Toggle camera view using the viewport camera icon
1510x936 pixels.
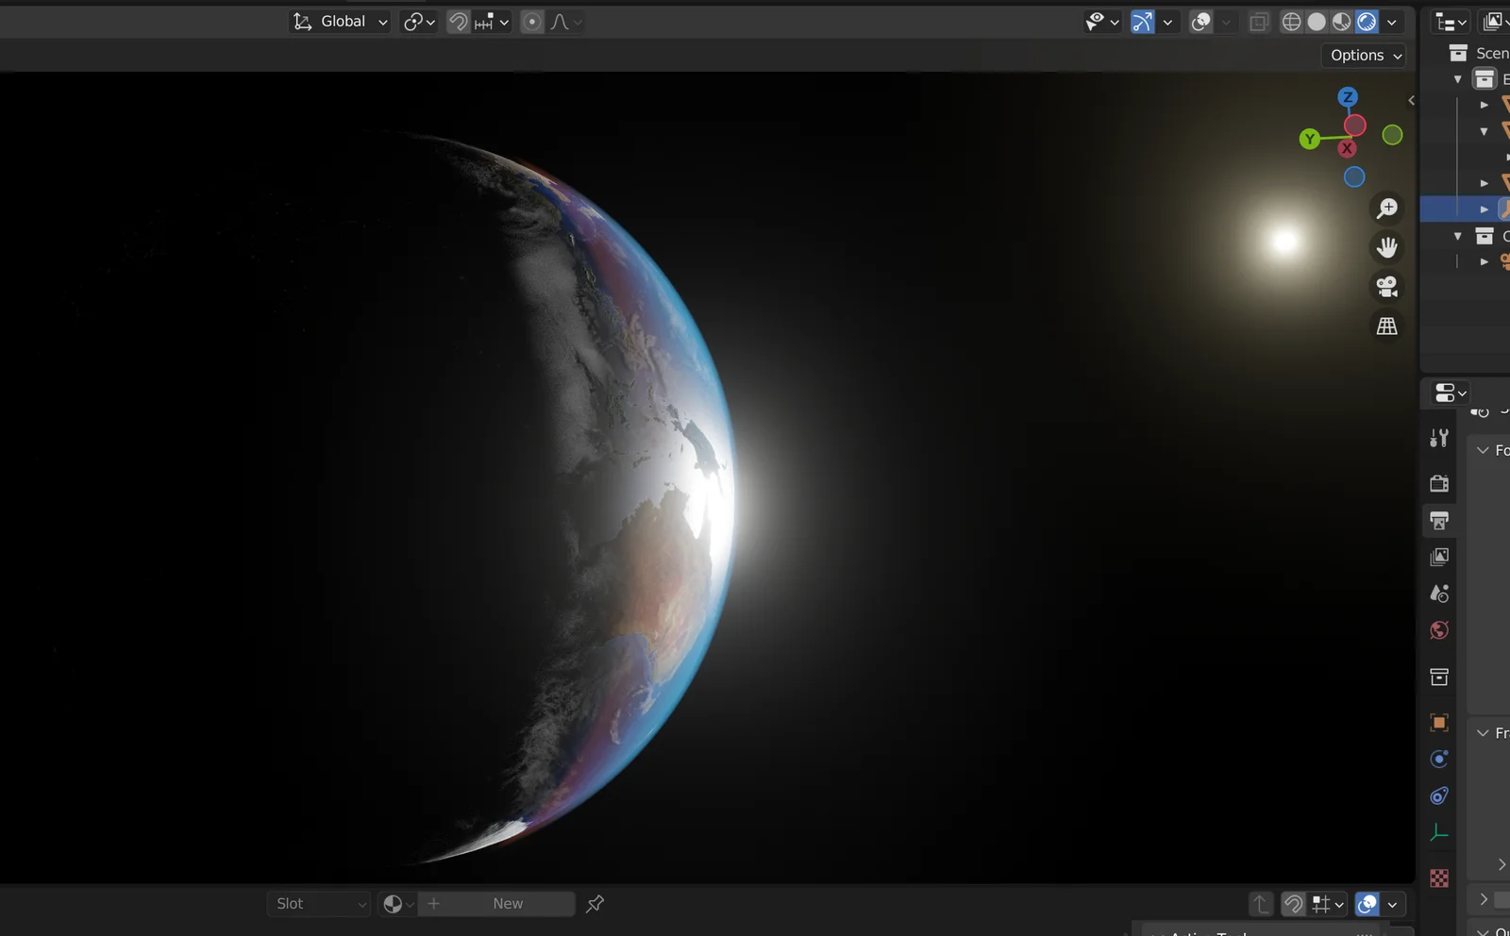(1386, 287)
